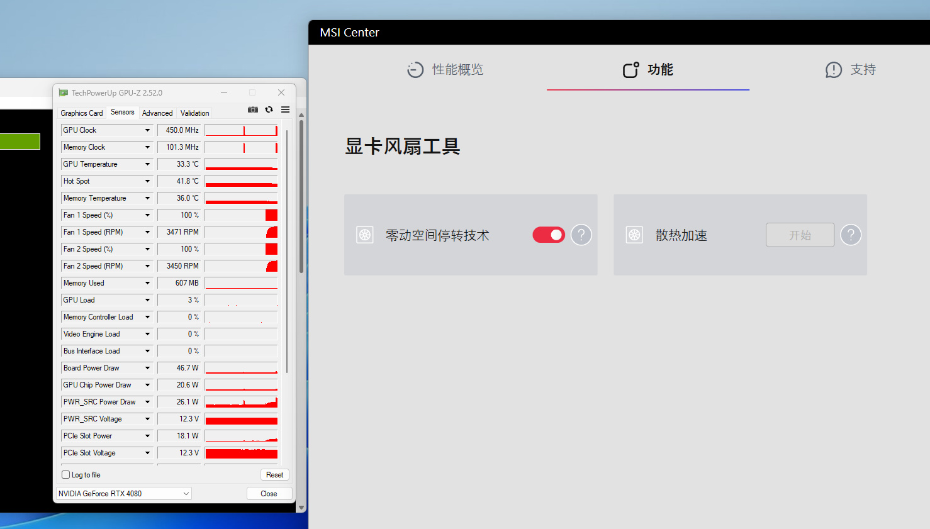
Task: Click the background window scroll-down arrow
Action: 301,508
